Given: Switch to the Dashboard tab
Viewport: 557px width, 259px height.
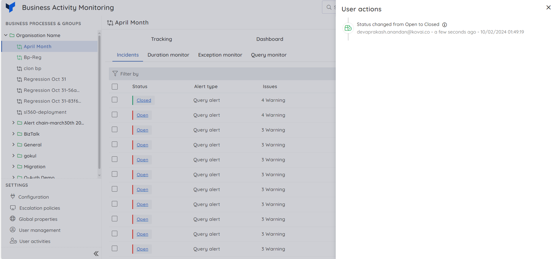Looking at the screenshot, I should coord(270,39).
